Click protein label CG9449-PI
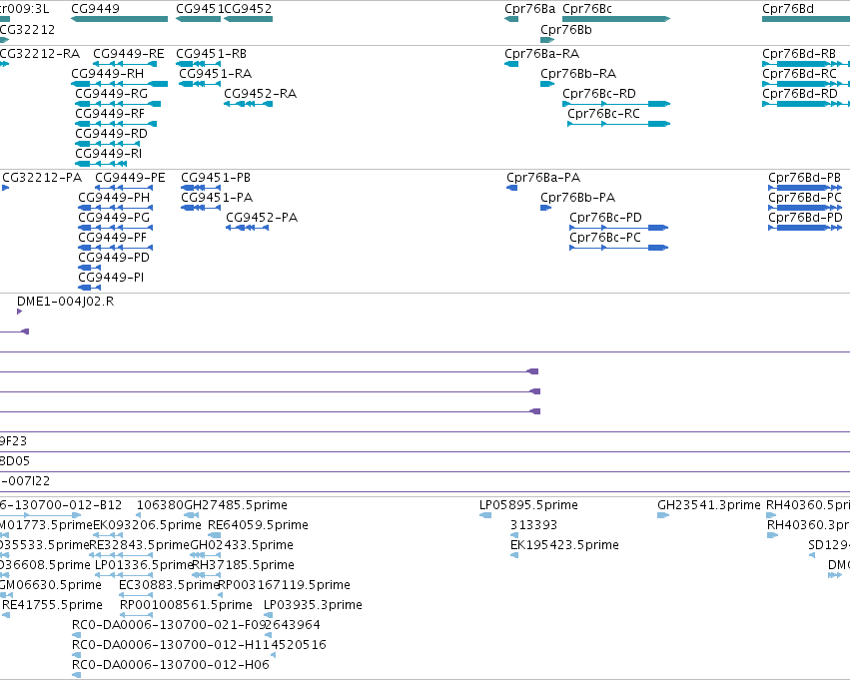The height and width of the screenshot is (680, 850). coord(111,278)
